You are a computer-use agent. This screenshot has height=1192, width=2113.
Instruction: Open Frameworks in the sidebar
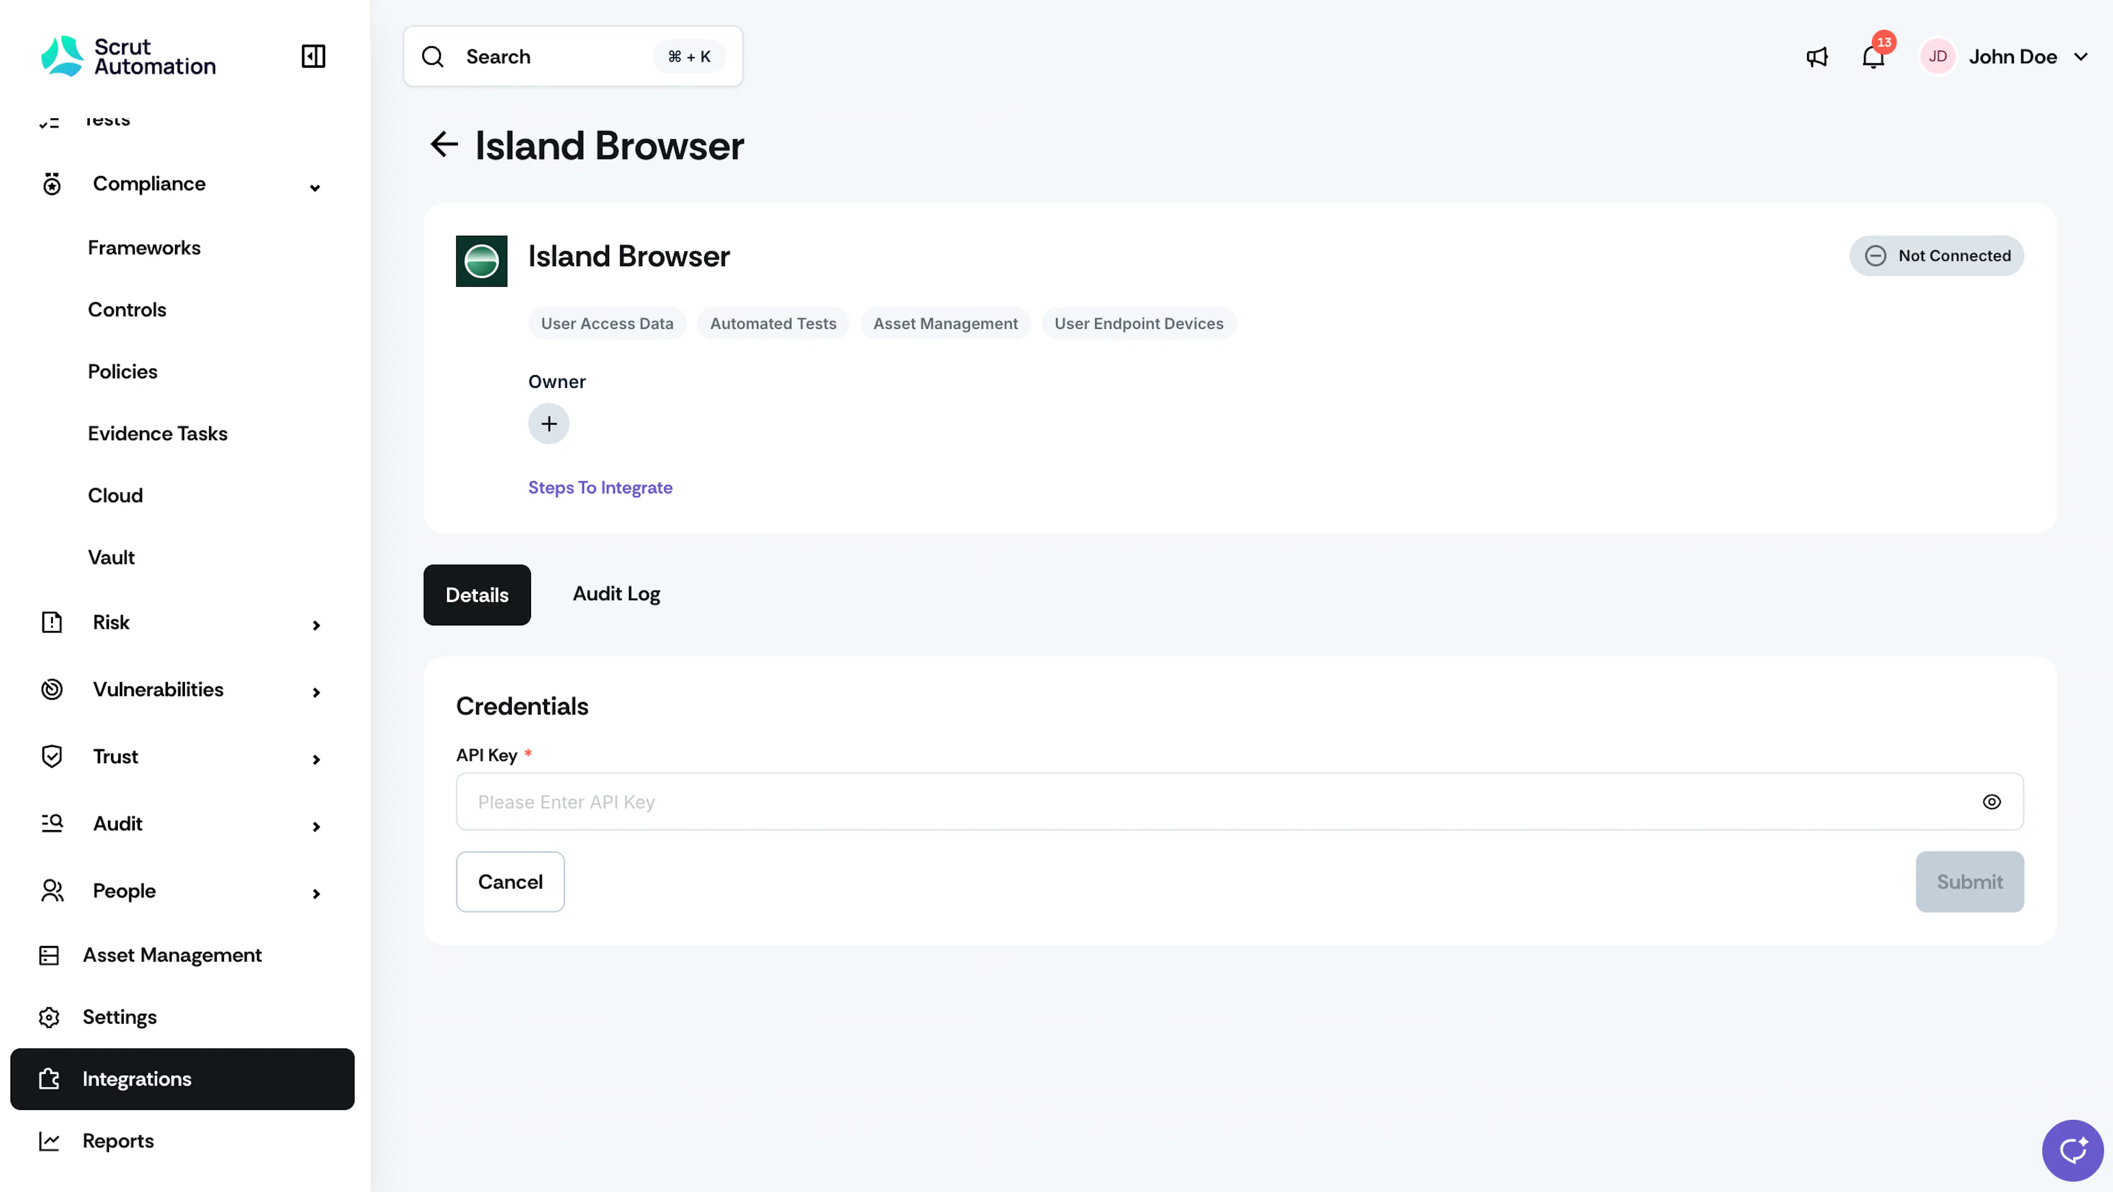coord(144,248)
